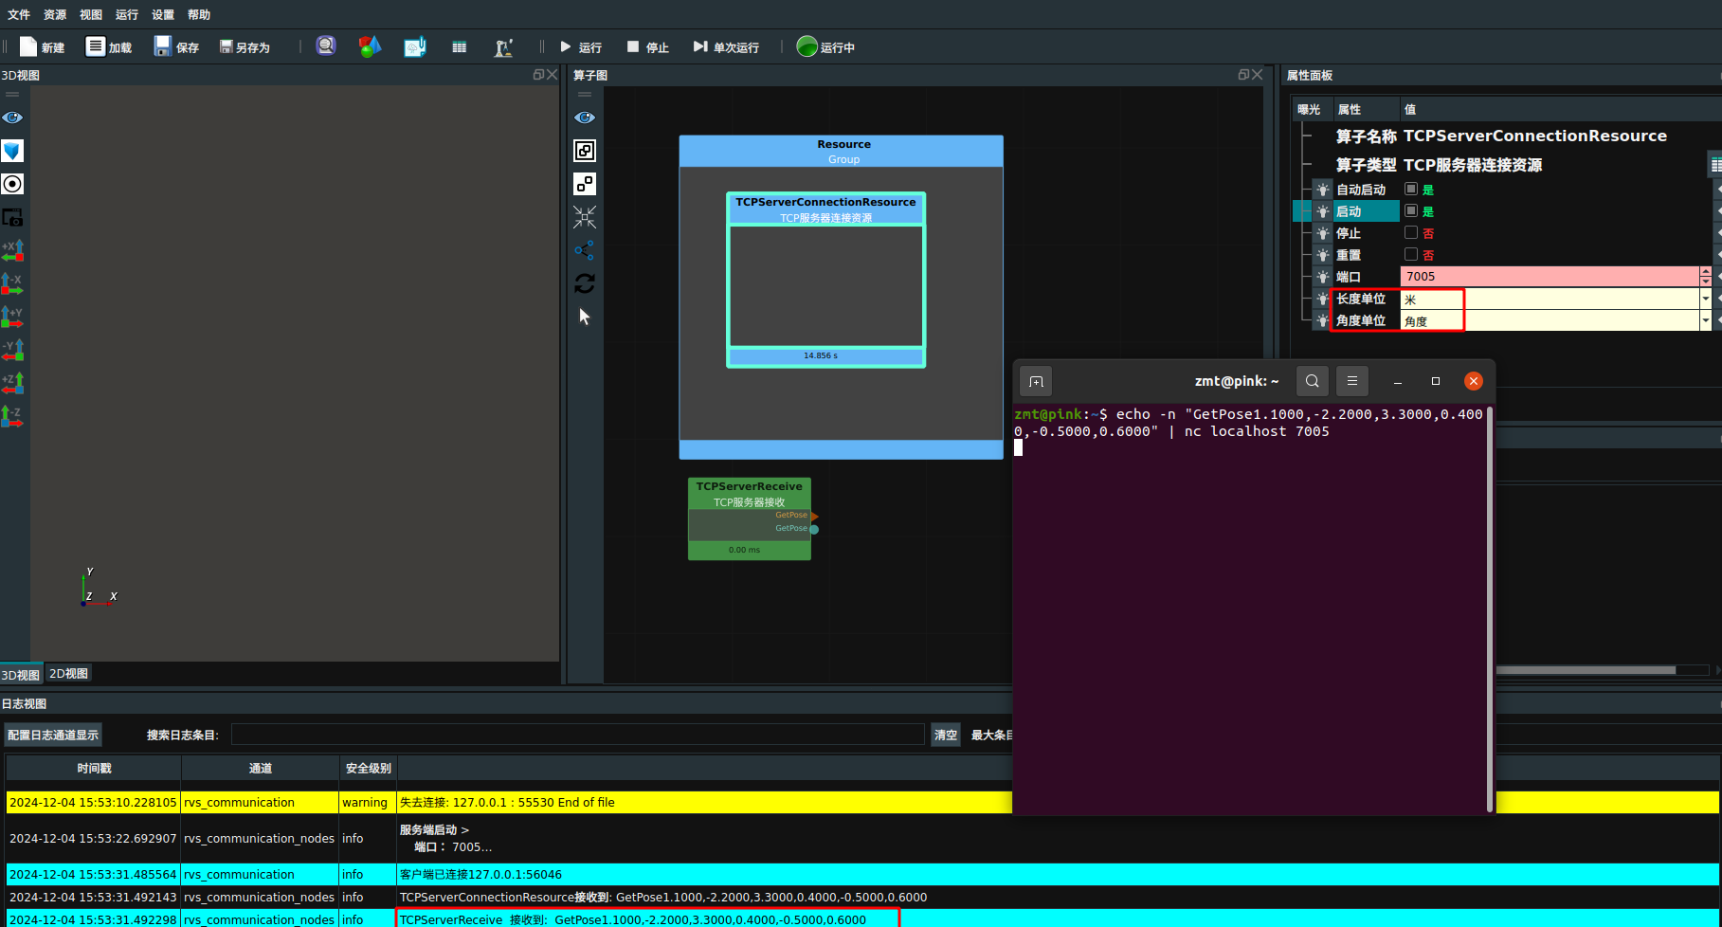Click the robot arm icon in toolbar

pyautogui.click(x=504, y=47)
